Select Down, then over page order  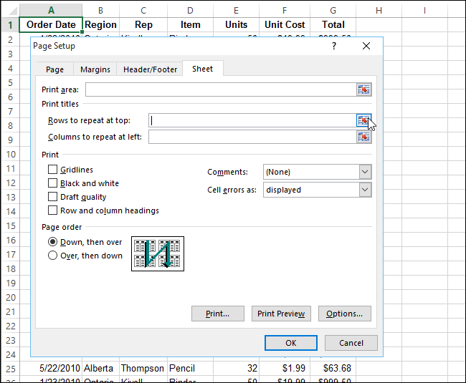tap(52, 242)
